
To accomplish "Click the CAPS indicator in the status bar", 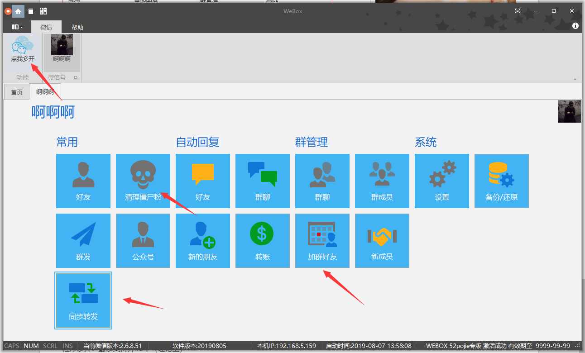I will pyautogui.click(x=12, y=346).
